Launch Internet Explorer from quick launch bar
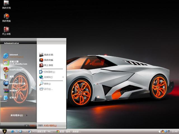The height and width of the screenshot is (134, 179). (12, 131)
